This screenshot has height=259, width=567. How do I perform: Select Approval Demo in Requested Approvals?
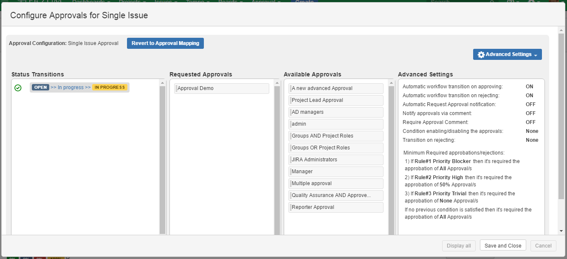pyautogui.click(x=221, y=88)
